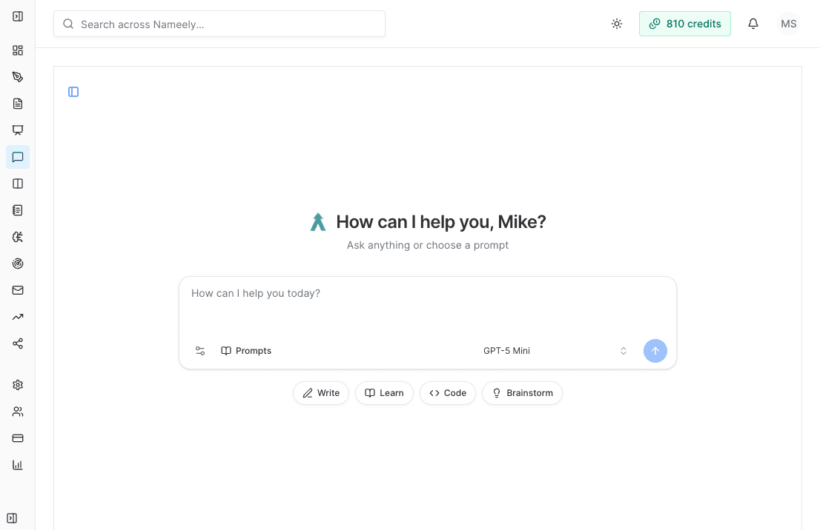Viewport: 820px width, 530px height.
Task: Open the dashboard grid view
Action: click(x=18, y=50)
